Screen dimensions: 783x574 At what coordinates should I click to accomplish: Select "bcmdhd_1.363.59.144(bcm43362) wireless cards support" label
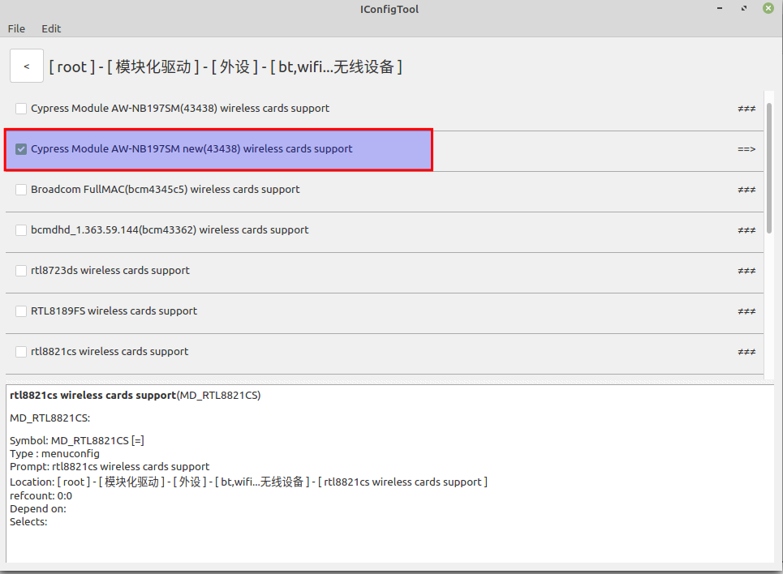coord(170,229)
